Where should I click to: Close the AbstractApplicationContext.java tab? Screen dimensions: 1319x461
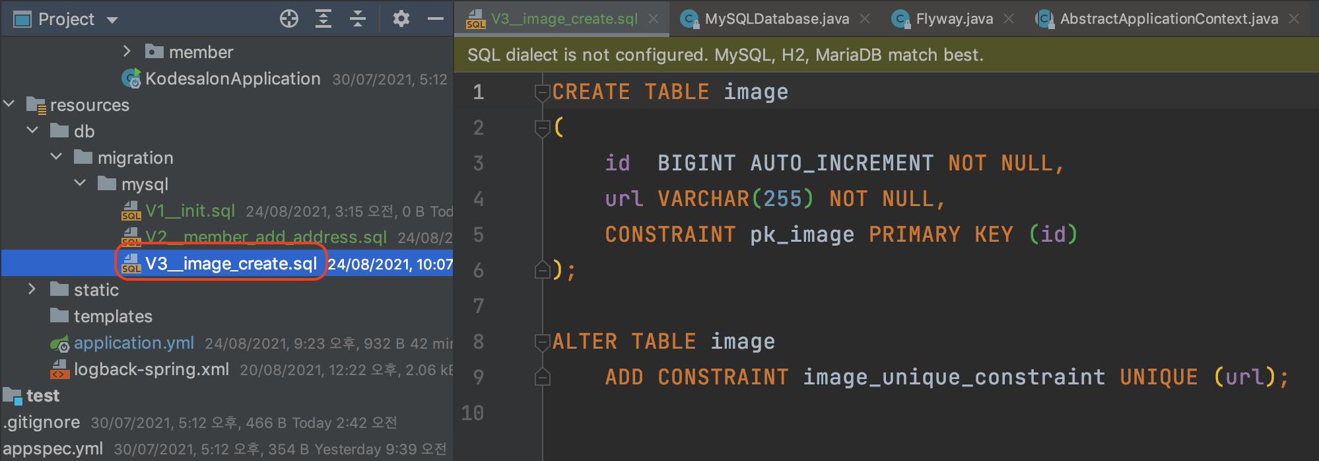pos(1294,18)
